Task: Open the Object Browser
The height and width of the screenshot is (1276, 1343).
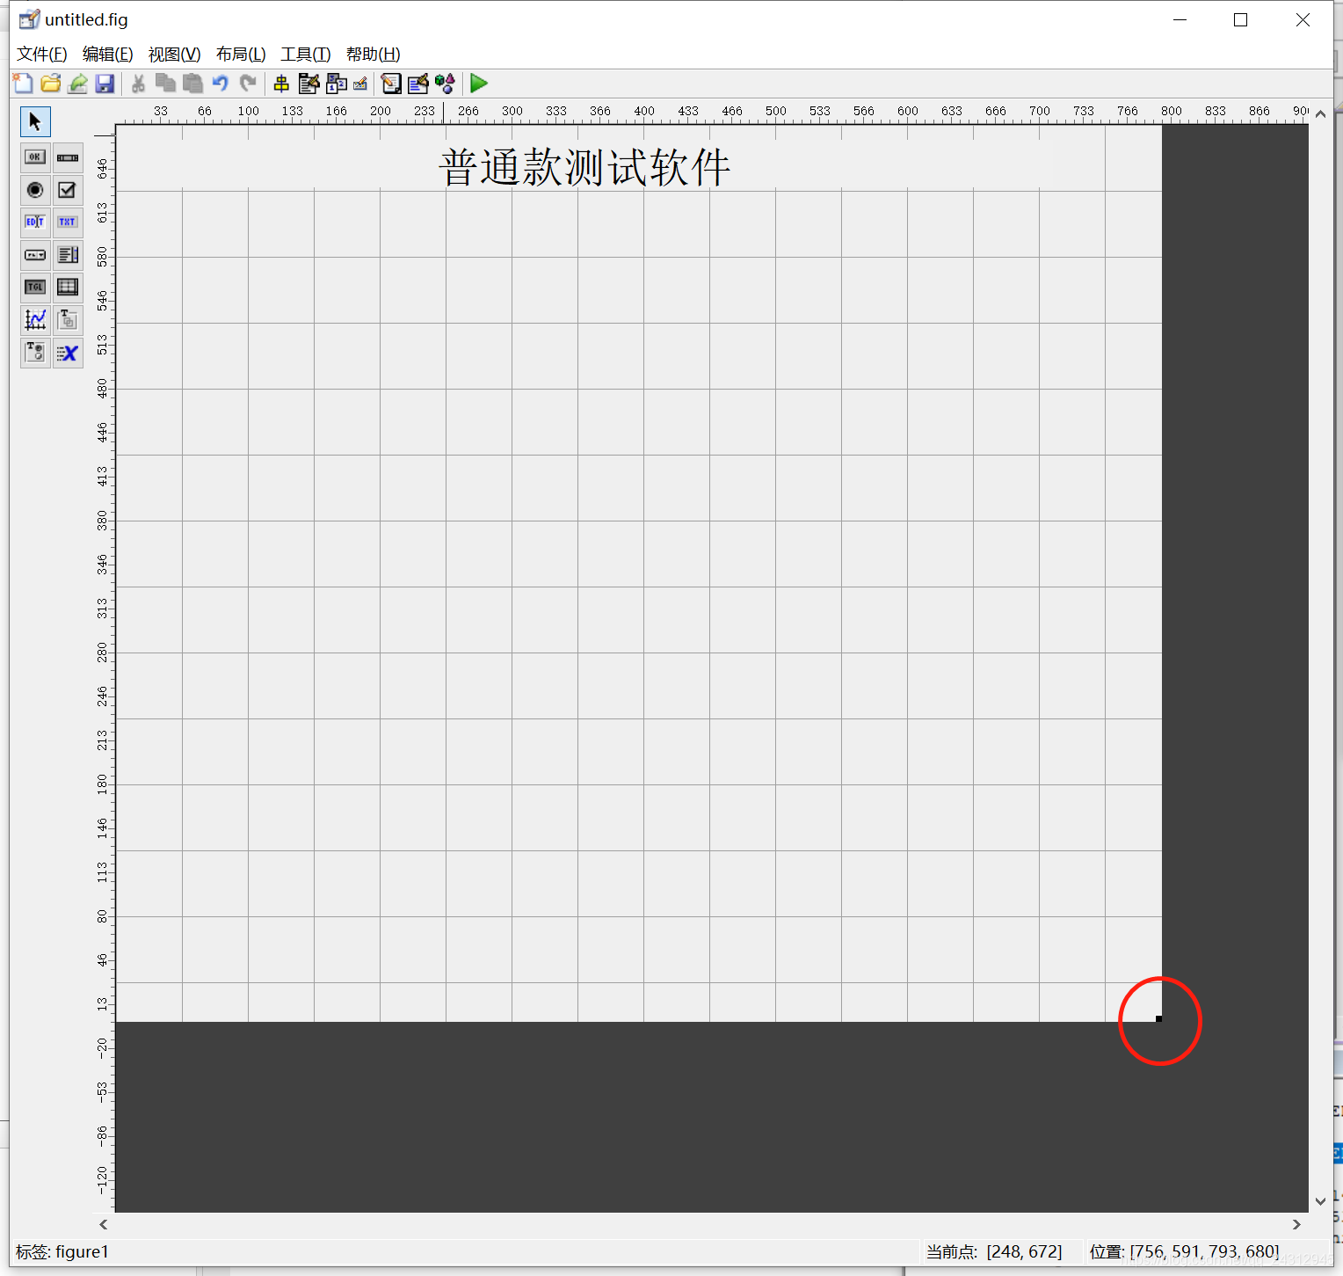Action: pos(446,84)
